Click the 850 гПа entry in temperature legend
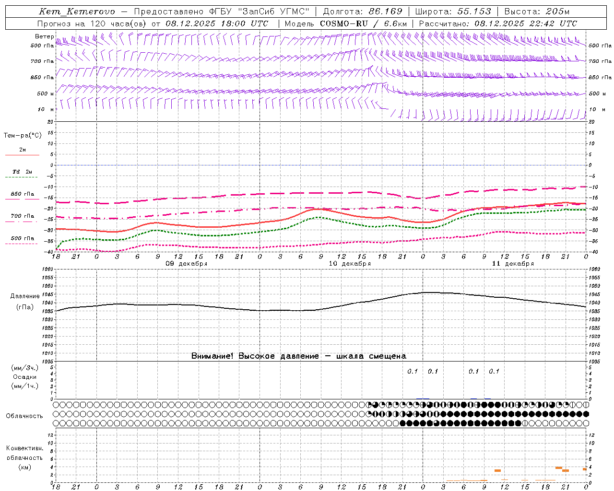 click(x=22, y=197)
